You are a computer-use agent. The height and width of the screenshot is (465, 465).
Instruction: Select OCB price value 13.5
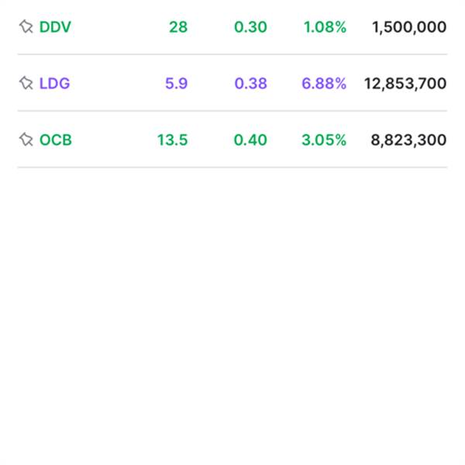[172, 140]
